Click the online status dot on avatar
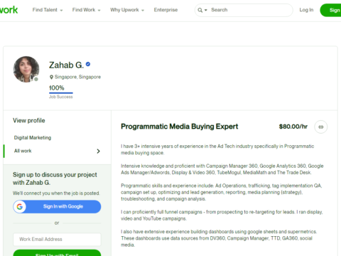Viewport: 341px width, 256px height. pyautogui.click(x=36, y=79)
